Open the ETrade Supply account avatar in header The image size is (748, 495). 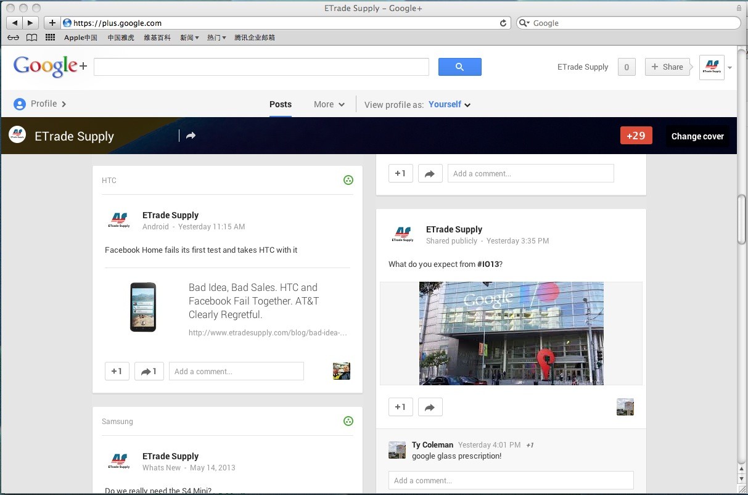click(712, 67)
